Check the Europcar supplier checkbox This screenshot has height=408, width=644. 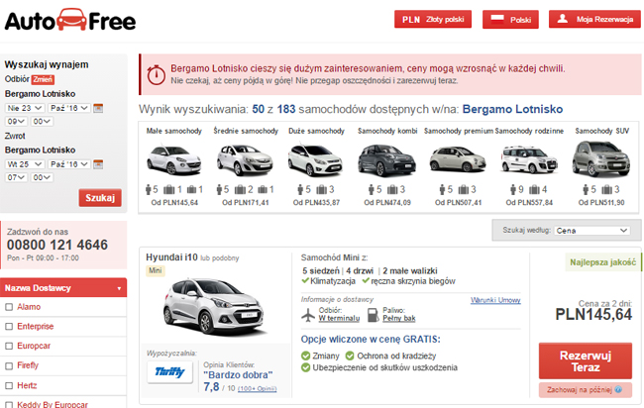click(9, 346)
